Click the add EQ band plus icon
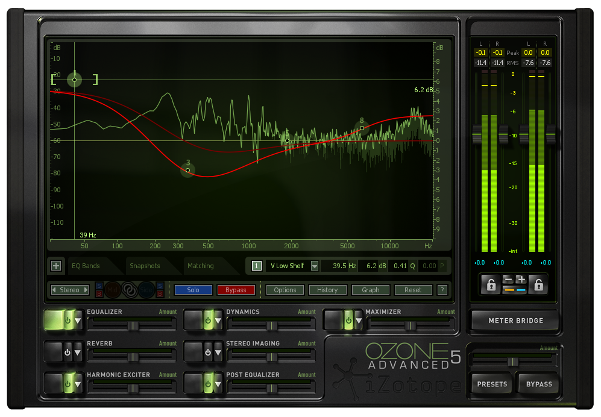Screen dimensions: 601x417 tap(56, 266)
